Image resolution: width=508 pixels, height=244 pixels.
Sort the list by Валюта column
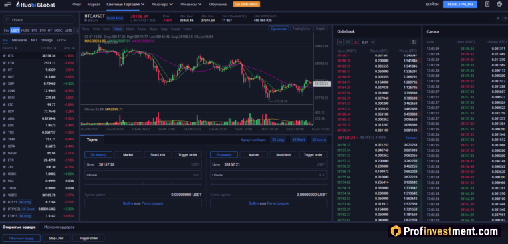10,48
